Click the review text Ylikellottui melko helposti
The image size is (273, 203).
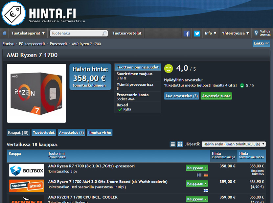pyautogui.click(x=200, y=85)
